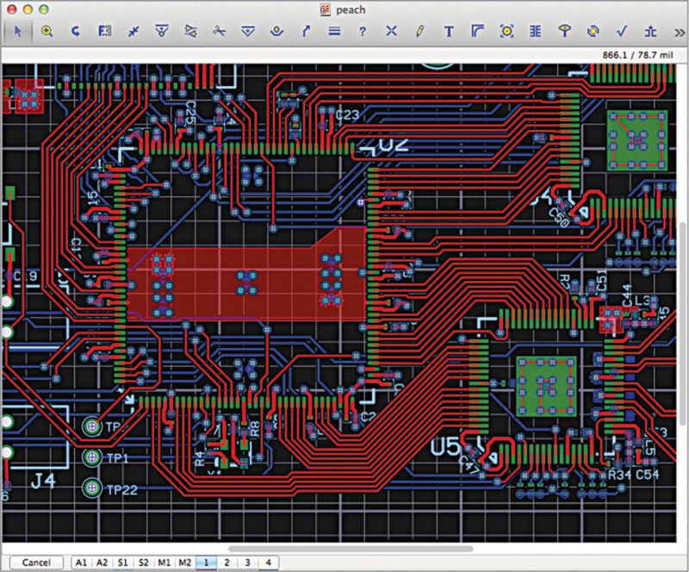Click the rounded corner trace tool
Viewport: 689px width, 572px height.
click(x=478, y=32)
